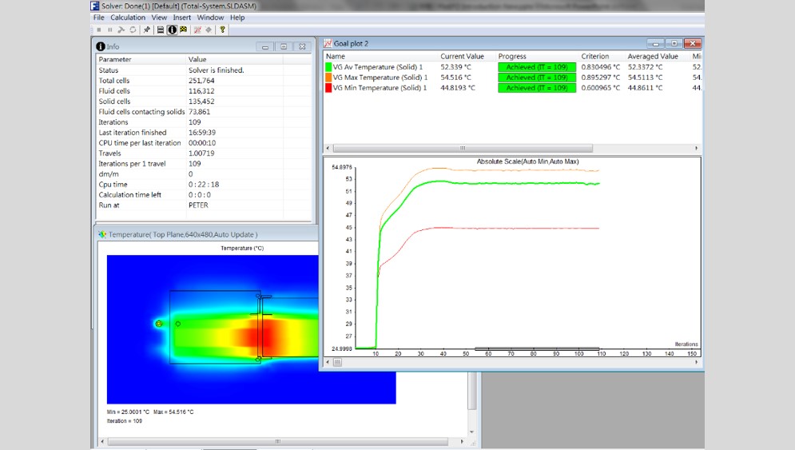Image resolution: width=795 pixels, height=450 pixels.
Task: Click the 'Solver is finished.' status value
Action: [x=216, y=70]
